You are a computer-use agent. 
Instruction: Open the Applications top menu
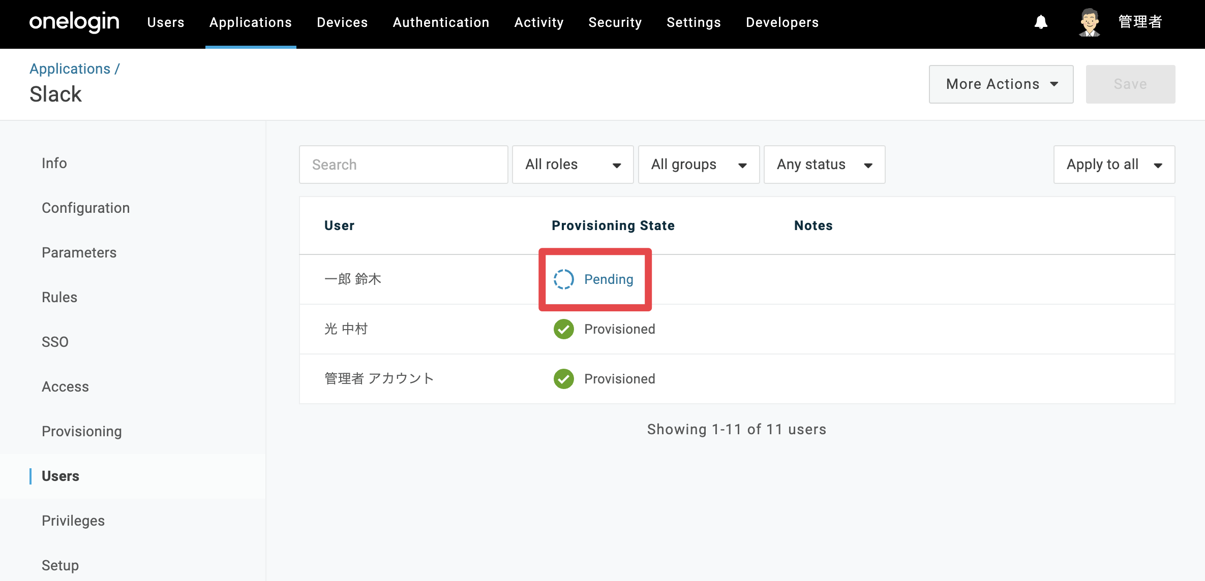pyautogui.click(x=251, y=22)
